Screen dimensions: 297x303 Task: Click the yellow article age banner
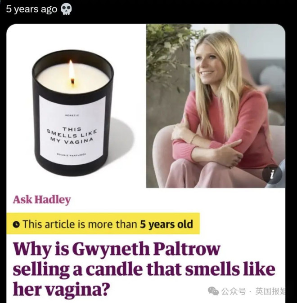pyautogui.click(x=103, y=224)
